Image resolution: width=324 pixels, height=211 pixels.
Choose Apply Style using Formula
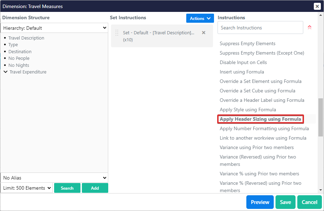click(x=248, y=110)
